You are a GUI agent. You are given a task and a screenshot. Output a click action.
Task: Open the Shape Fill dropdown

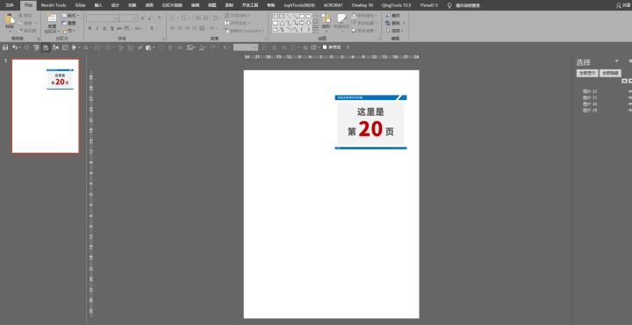[364, 15]
